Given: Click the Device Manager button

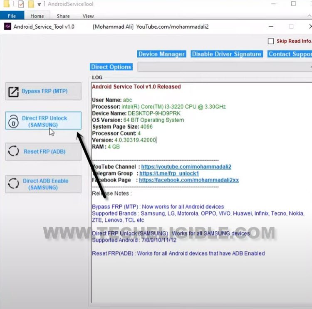Looking at the screenshot, I should 161,54.
